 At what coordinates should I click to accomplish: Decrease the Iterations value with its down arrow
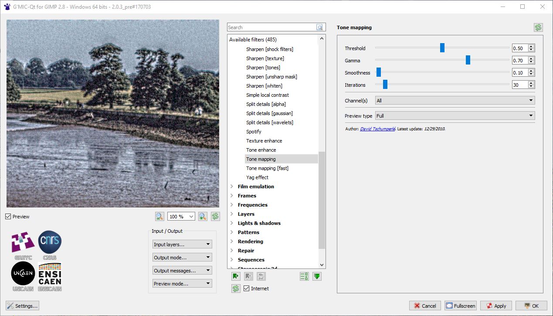[531, 87]
